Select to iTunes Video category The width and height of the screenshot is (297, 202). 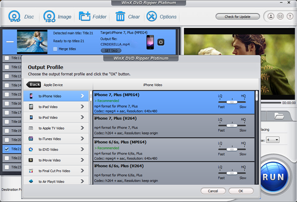pyautogui.click(x=56, y=139)
